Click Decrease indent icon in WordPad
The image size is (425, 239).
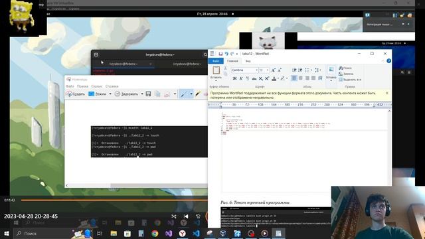tap(294, 70)
